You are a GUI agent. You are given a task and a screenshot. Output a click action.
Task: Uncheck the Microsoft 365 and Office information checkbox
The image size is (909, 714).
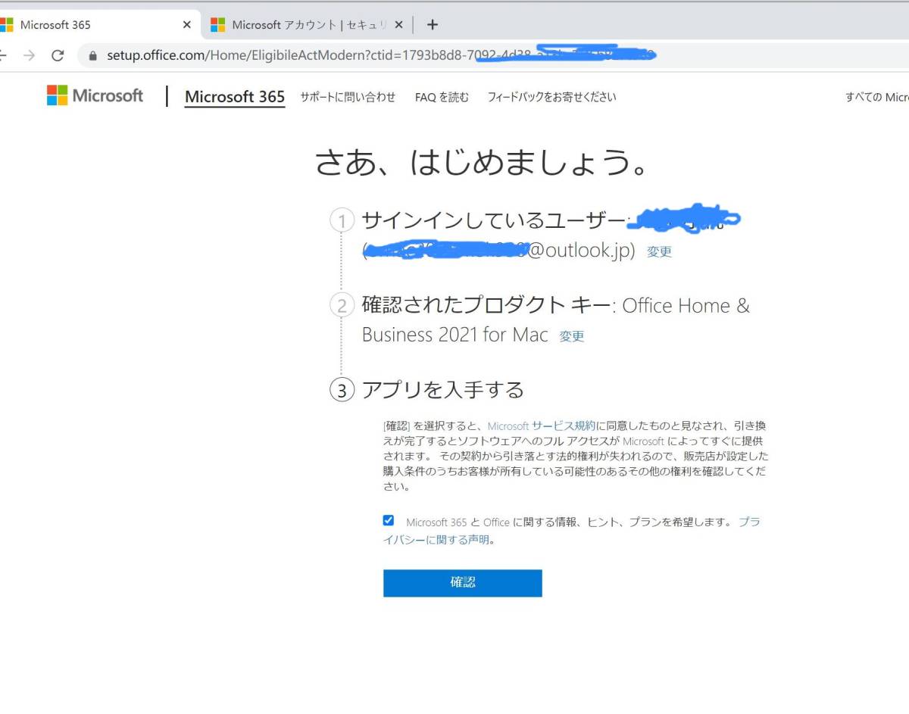pyautogui.click(x=389, y=520)
